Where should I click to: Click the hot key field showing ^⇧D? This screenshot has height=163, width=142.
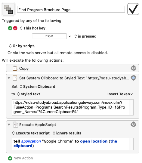(49, 36)
